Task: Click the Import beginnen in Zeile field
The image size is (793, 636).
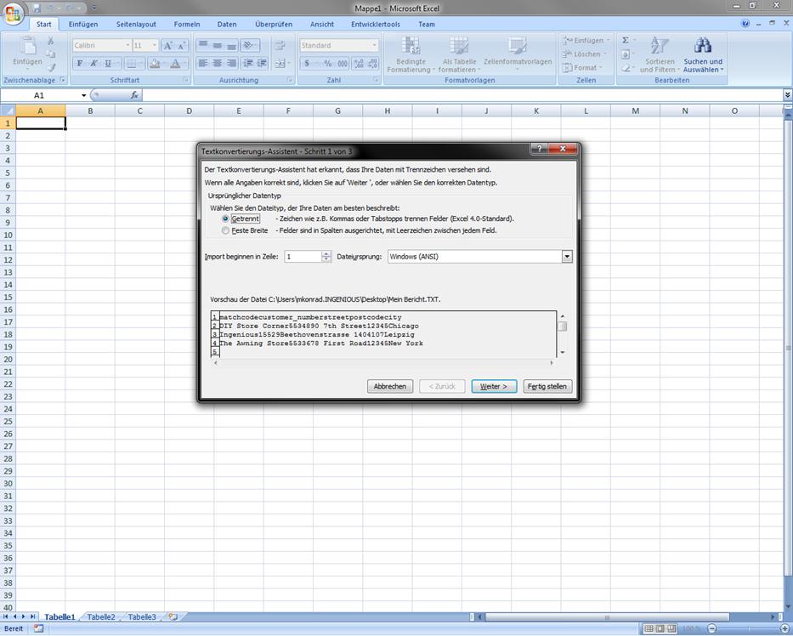Action: [303, 256]
